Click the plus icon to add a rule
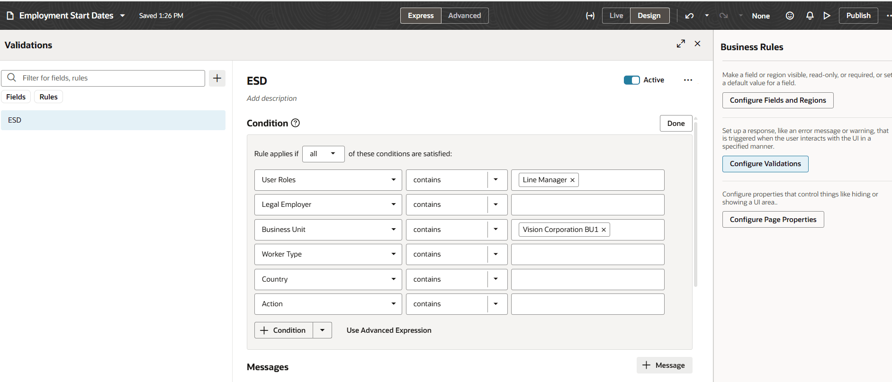This screenshot has width=892, height=382. pyautogui.click(x=217, y=78)
